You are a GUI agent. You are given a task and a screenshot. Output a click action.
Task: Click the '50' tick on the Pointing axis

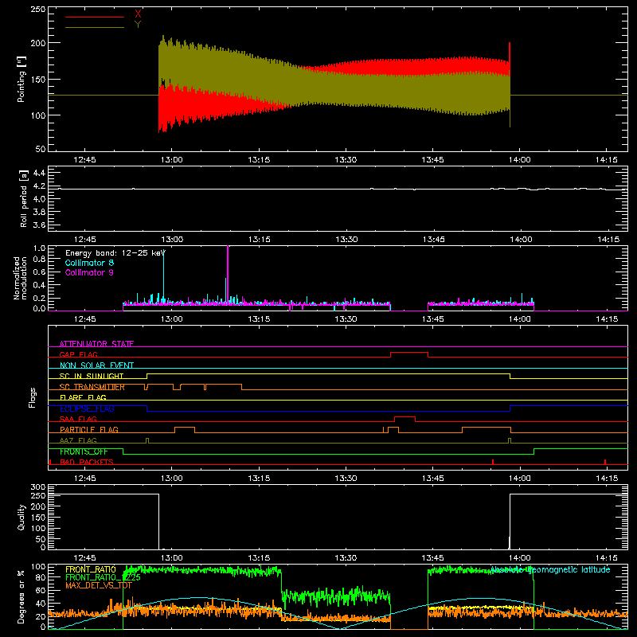point(41,149)
